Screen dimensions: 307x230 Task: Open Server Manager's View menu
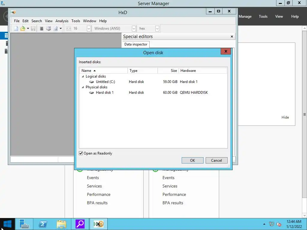point(279,16)
